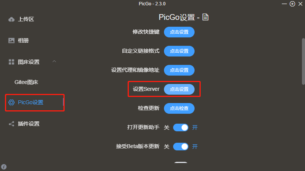Image resolution: width=305 pixels, height=171 pixels.
Task: Click the PicGo设置 gear icon
Action: (11, 102)
